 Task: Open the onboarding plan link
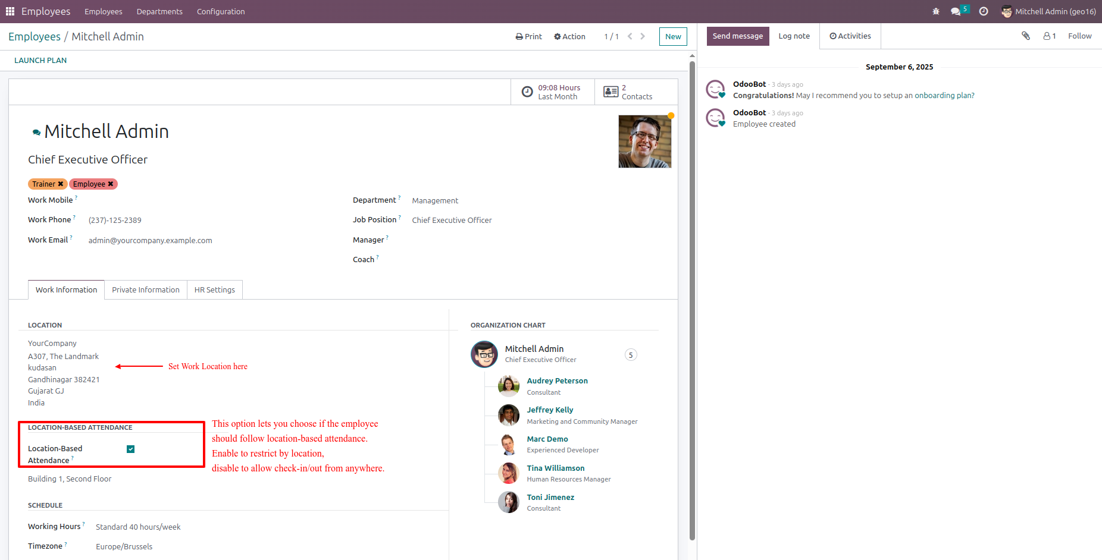[x=943, y=95]
